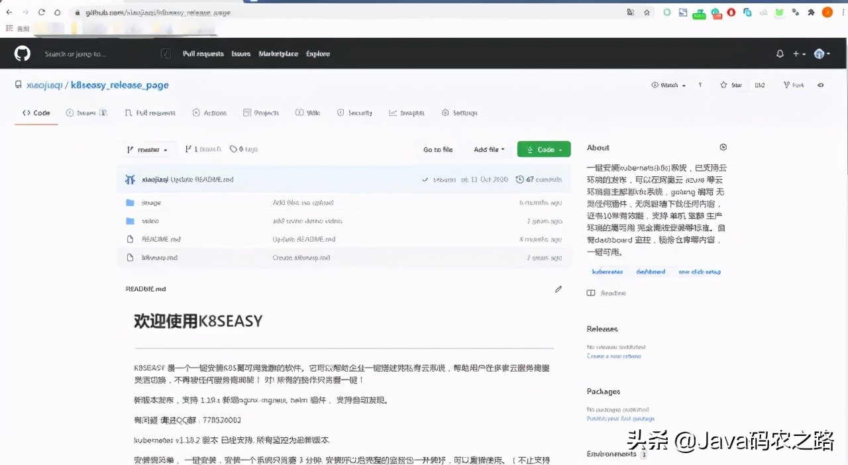Edit README with the pencil icon
This screenshot has height=465, width=848.
click(x=558, y=289)
